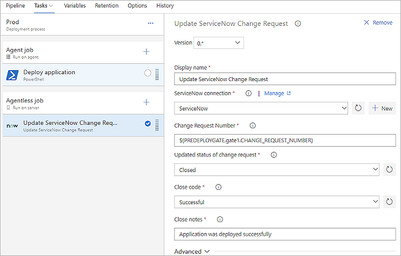Refresh the ServiceNow connection list
The image size is (401, 256).
click(x=358, y=108)
